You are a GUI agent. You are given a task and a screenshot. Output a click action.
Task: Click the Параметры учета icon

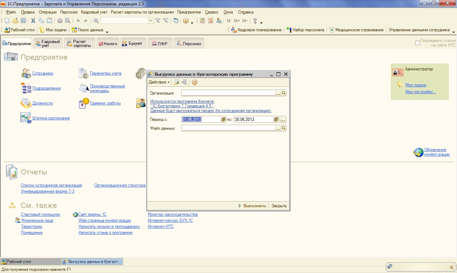(84, 73)
